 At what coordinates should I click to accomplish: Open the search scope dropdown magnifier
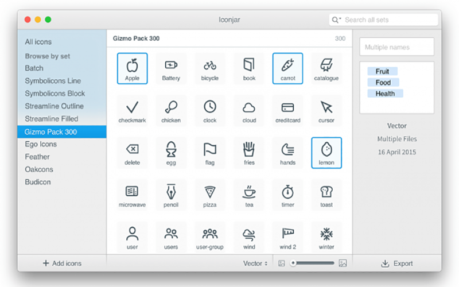336,20
